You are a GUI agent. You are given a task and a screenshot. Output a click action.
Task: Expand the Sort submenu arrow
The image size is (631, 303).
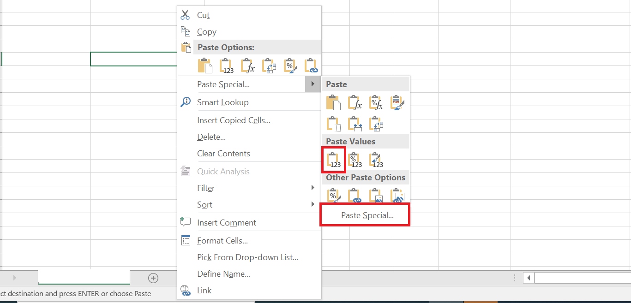click(x=312, y=204)
